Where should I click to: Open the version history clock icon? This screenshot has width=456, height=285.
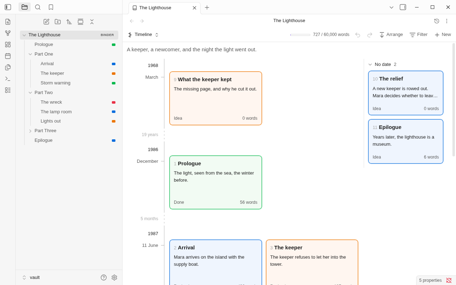tap(437, 21)
